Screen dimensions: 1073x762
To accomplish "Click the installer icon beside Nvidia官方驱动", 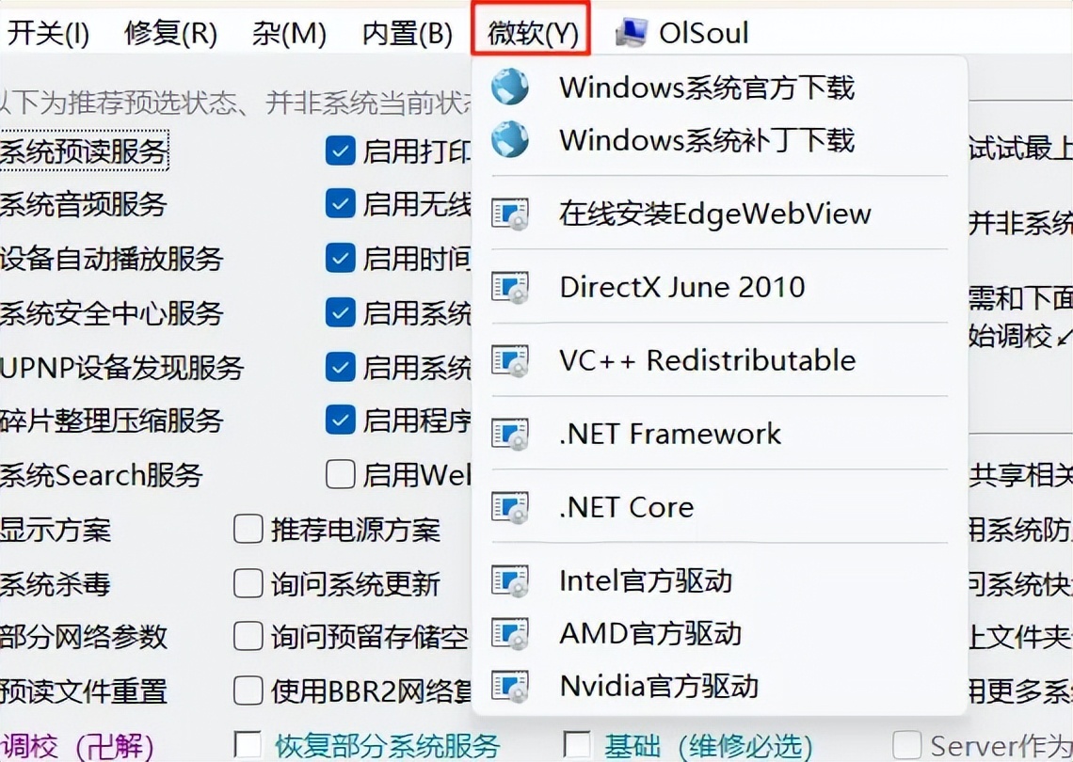I will coord(510,686).
